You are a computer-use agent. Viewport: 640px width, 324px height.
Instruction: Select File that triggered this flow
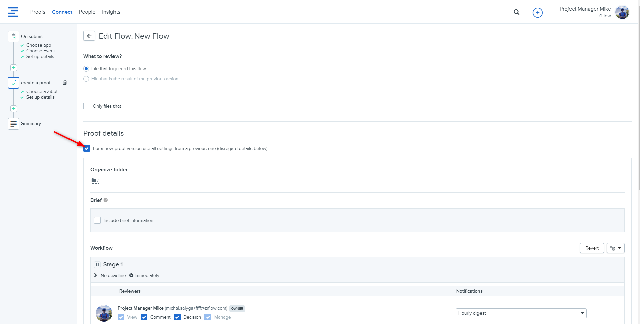pos(86,69)
